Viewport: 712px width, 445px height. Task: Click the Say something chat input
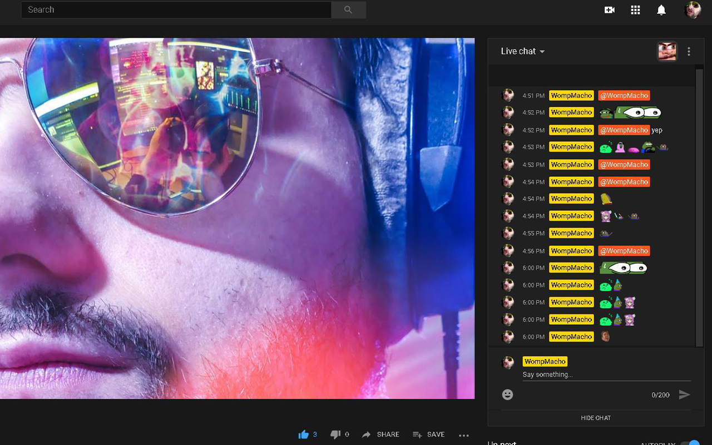pyautogui.click(x=606, y=375)
